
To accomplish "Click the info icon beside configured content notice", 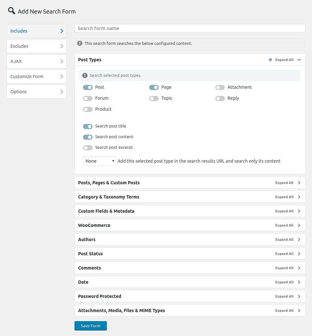I will (x=80, y=43).
